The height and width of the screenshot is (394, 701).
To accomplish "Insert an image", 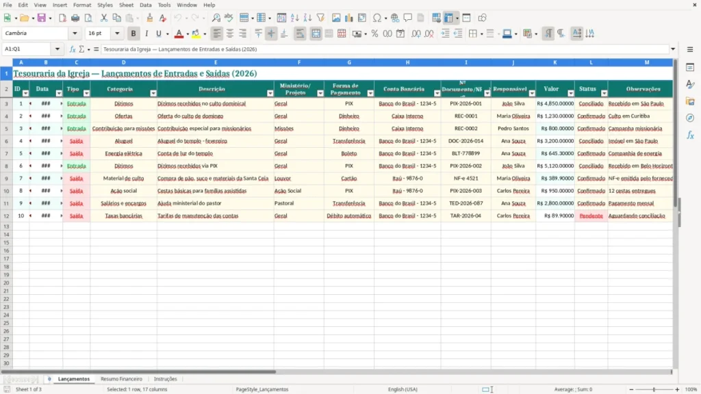I will 335,18.
